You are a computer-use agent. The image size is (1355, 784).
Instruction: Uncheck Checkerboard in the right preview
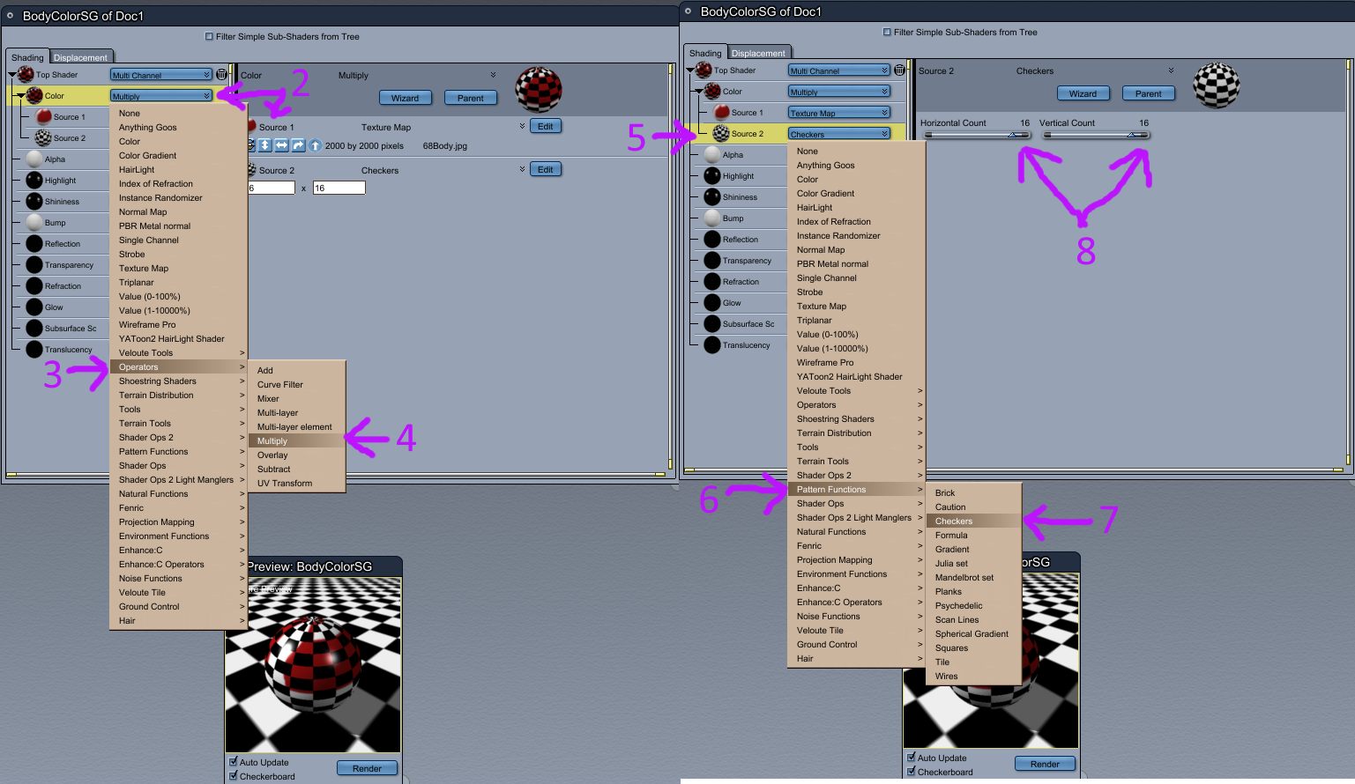[912, 772]
